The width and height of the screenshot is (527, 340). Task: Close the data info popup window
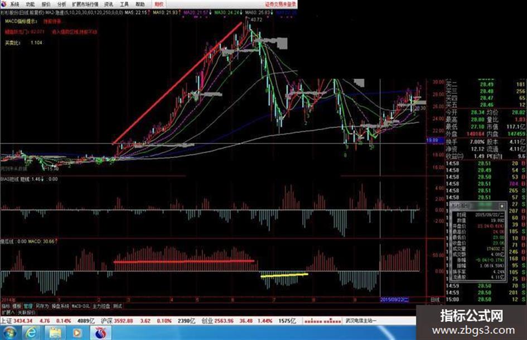(x=502, y=205)
